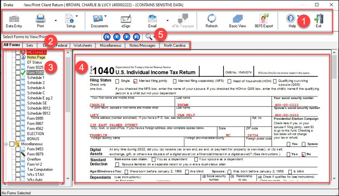
Task: Select Form 8879 in the tree
Action: pyautogui.click(x=35, y=154)
